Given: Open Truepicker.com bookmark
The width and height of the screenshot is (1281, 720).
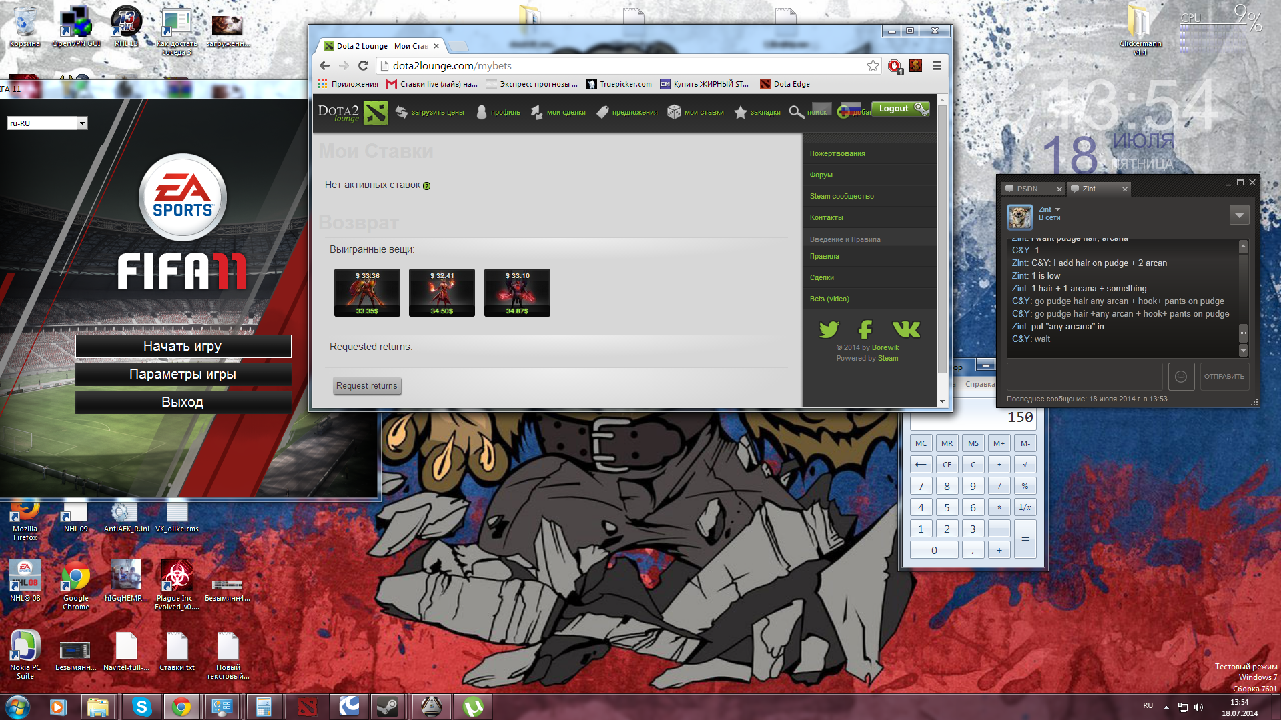Looking at the screenshot, I should (x=619, y=84).
